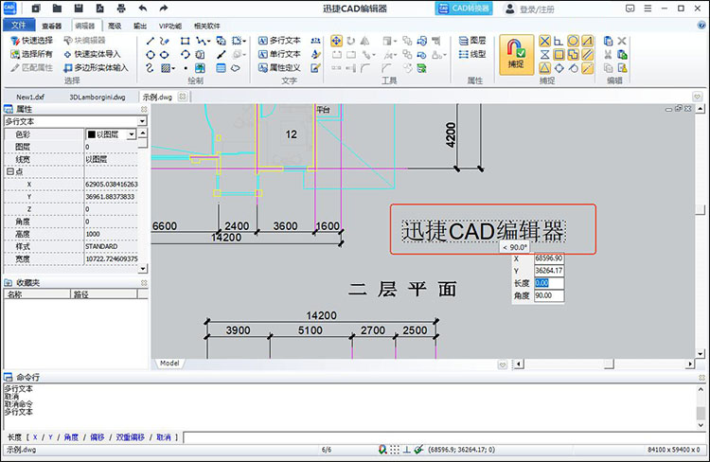710x462 pixels.
Task: Toggle the X-shaped intersection snap mode
Action: [544, 42]
